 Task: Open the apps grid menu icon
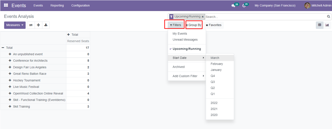point(6,6)
